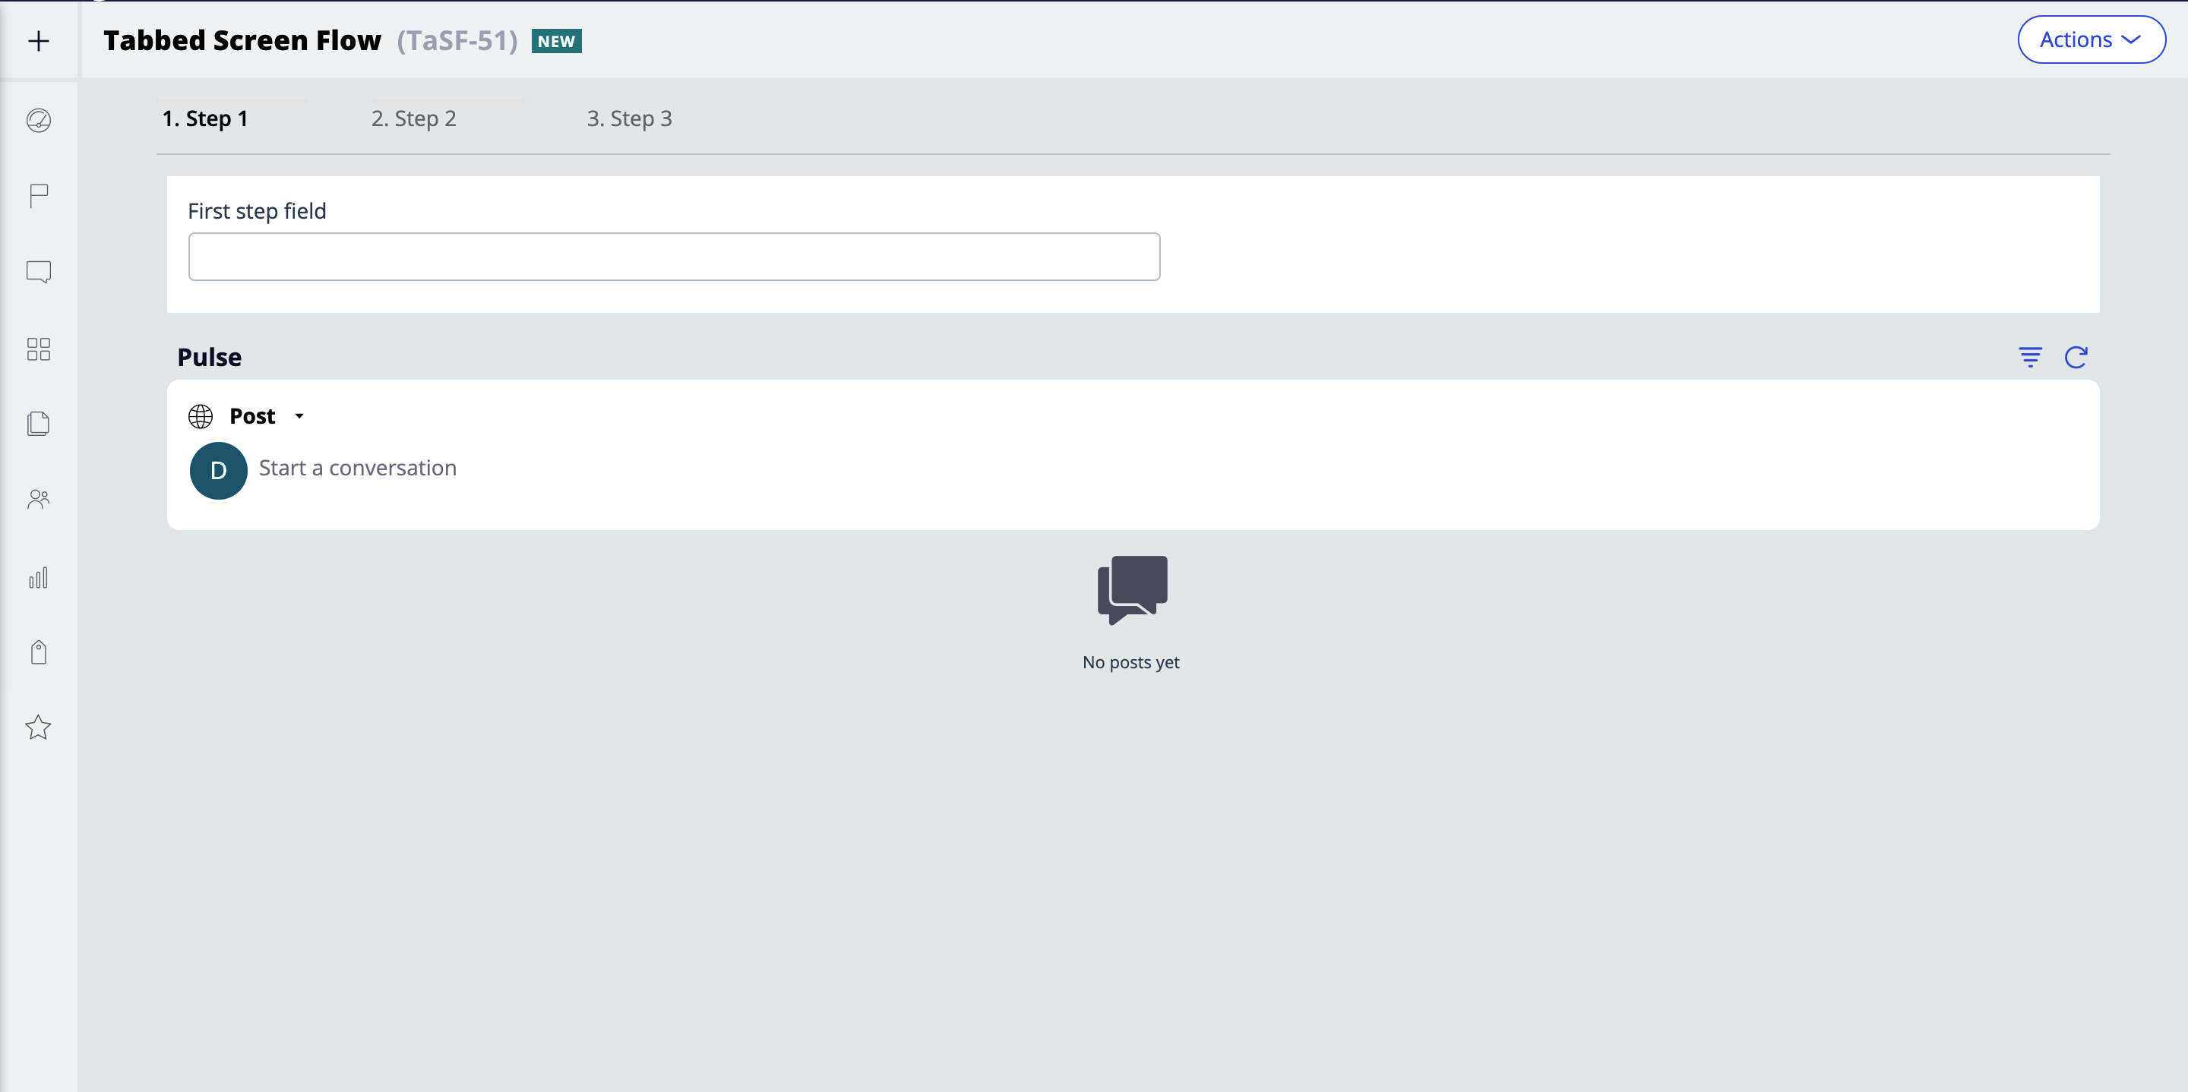
Task: Switch to Step 2 tab
Action: [x=415, y=117]
